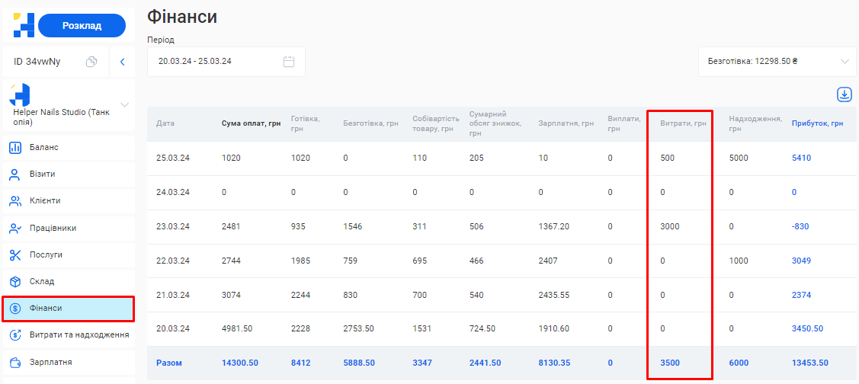Image resolution: width=859 pixels, height=384 pixels.
Task: Click the Helper logo icon
Action: coord(24,25)
